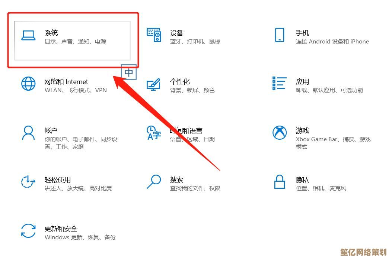This screenshot has height=259, width=389.
Task: Click the 应用 list icon
Action: [x=279, y=83]
